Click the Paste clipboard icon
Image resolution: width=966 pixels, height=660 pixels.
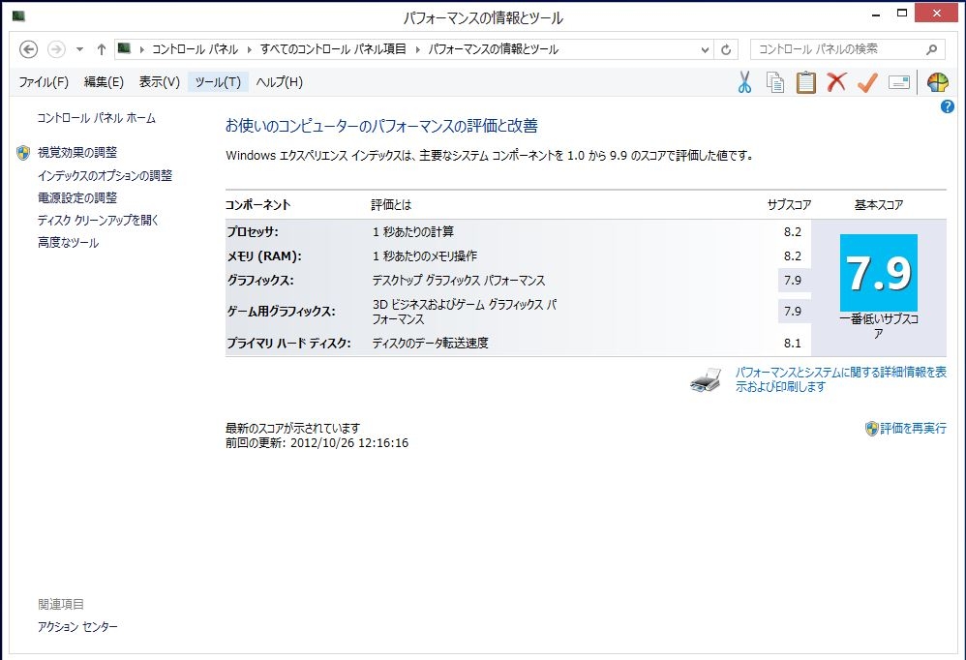[x=806, y=82]
